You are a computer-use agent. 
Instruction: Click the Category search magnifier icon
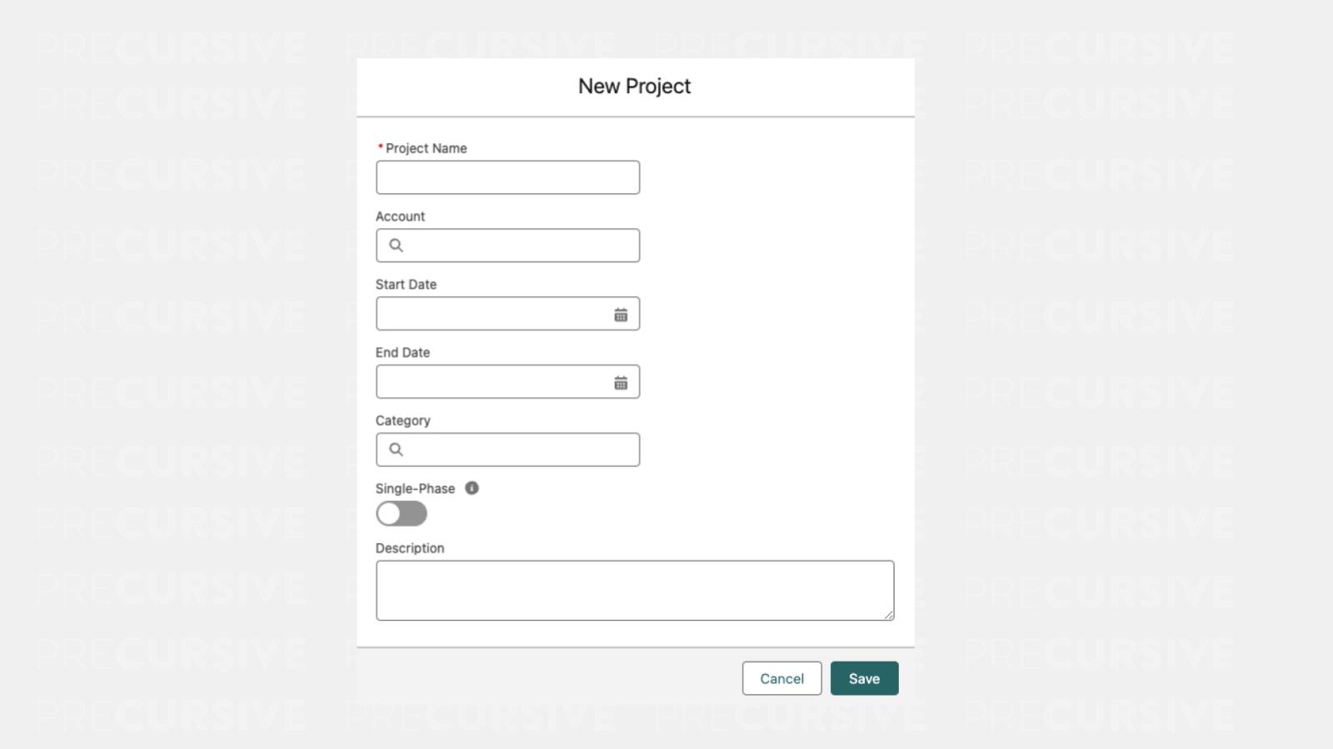(396, 449)
